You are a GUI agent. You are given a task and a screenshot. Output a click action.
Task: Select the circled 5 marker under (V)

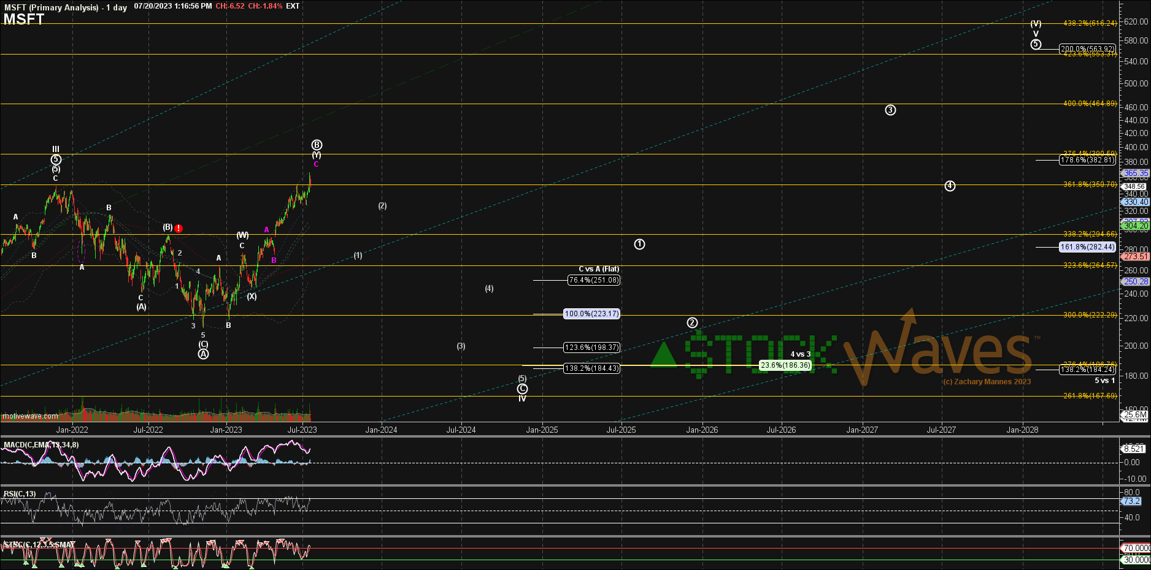(x=1036, y=44)
